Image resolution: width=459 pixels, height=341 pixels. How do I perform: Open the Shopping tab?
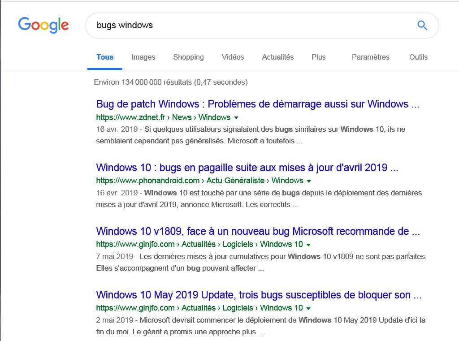click(x=188, y=57)
